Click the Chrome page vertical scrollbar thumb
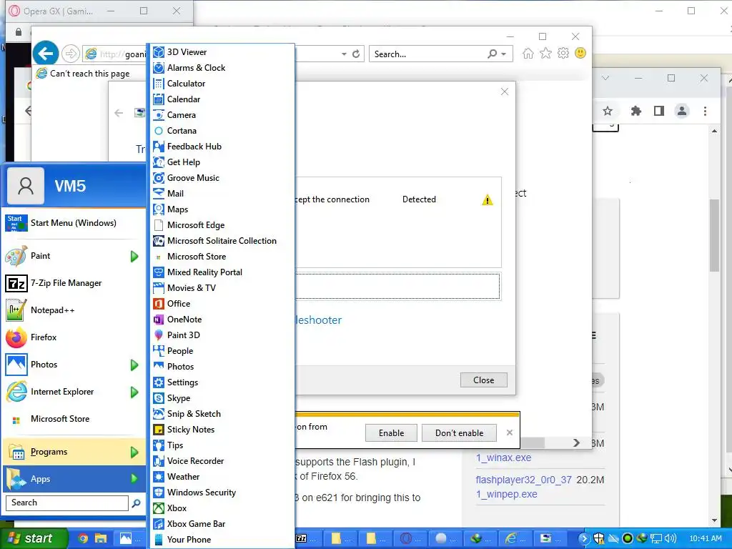The height and width of the screenshot is (549, 732). 714,235
